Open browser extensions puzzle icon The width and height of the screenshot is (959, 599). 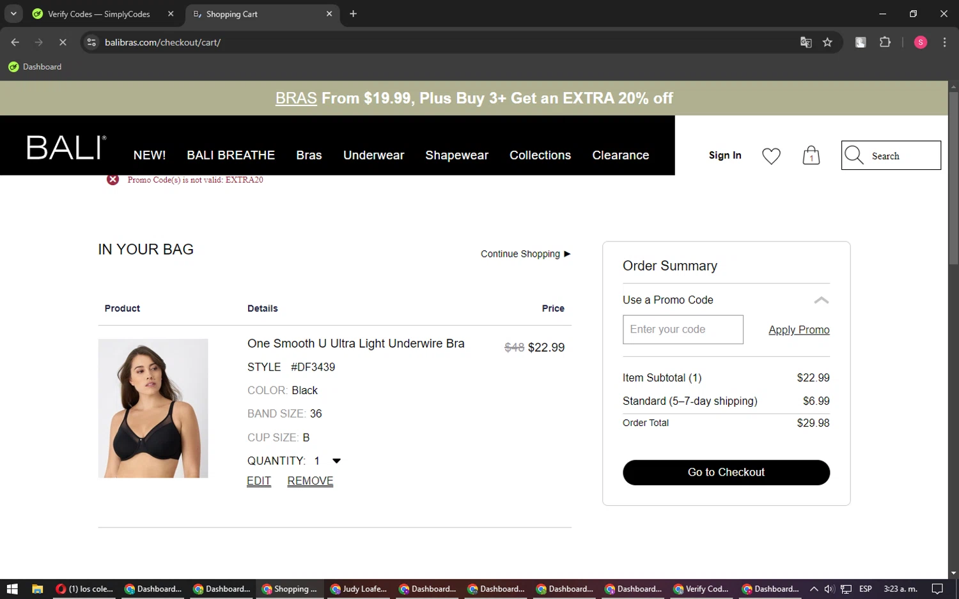[x=885, y=42]
